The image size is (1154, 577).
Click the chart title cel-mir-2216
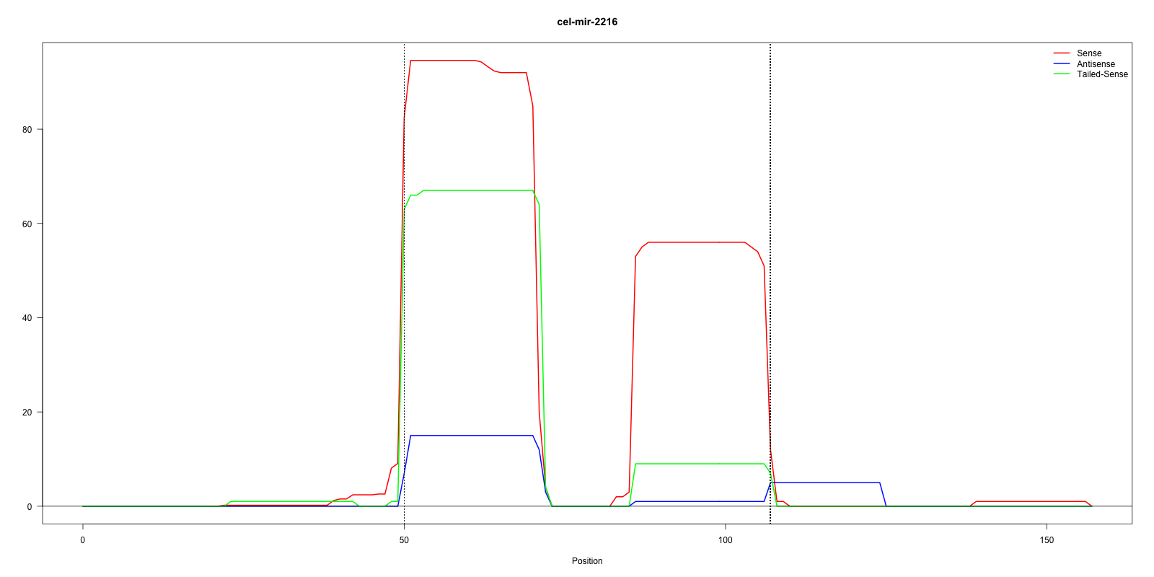pos(587,22)
